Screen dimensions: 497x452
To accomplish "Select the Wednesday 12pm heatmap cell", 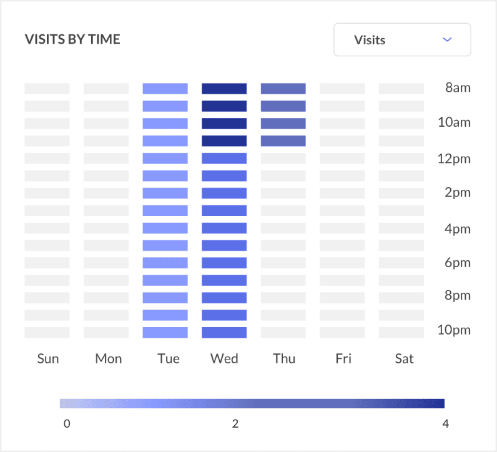I will click(x=224, y=159).
